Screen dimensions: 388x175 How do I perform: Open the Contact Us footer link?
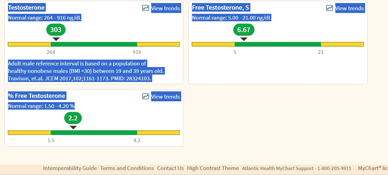point(170,168)
